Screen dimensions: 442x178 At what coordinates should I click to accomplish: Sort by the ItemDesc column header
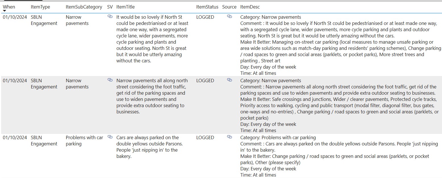coord(250,7)
